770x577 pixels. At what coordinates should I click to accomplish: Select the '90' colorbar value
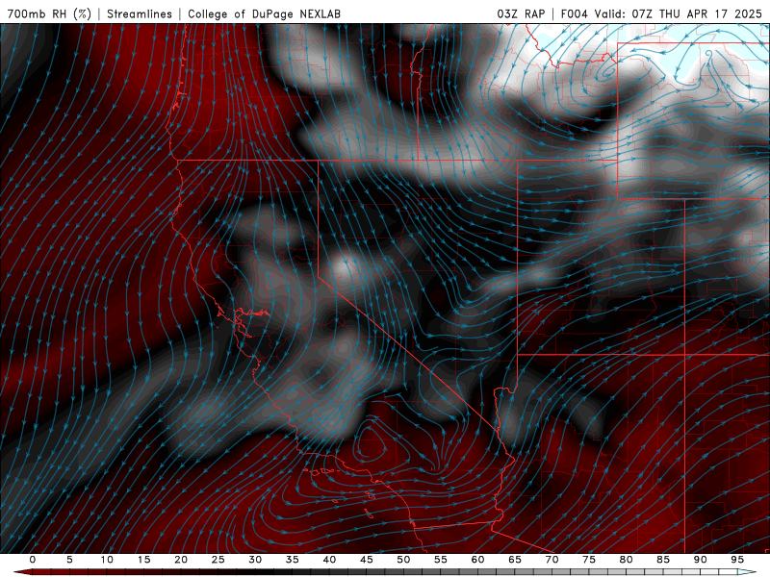coord(700,560)
